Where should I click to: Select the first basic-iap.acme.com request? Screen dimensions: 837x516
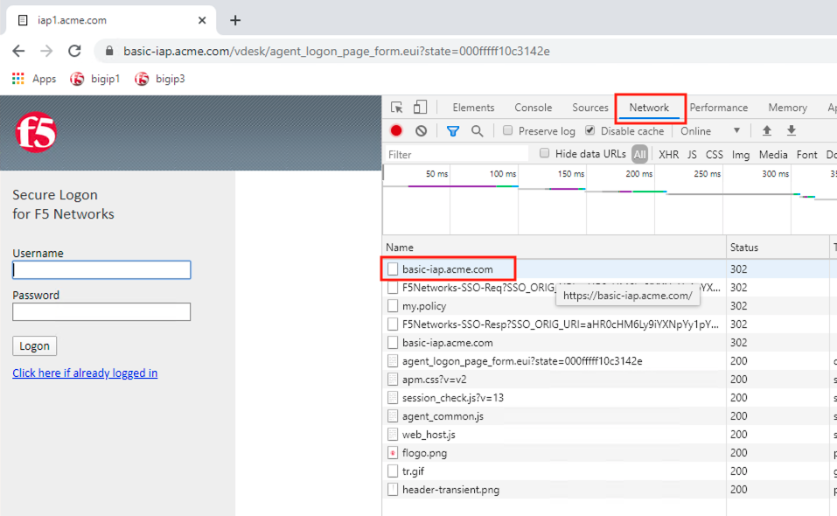coord(448,269)
